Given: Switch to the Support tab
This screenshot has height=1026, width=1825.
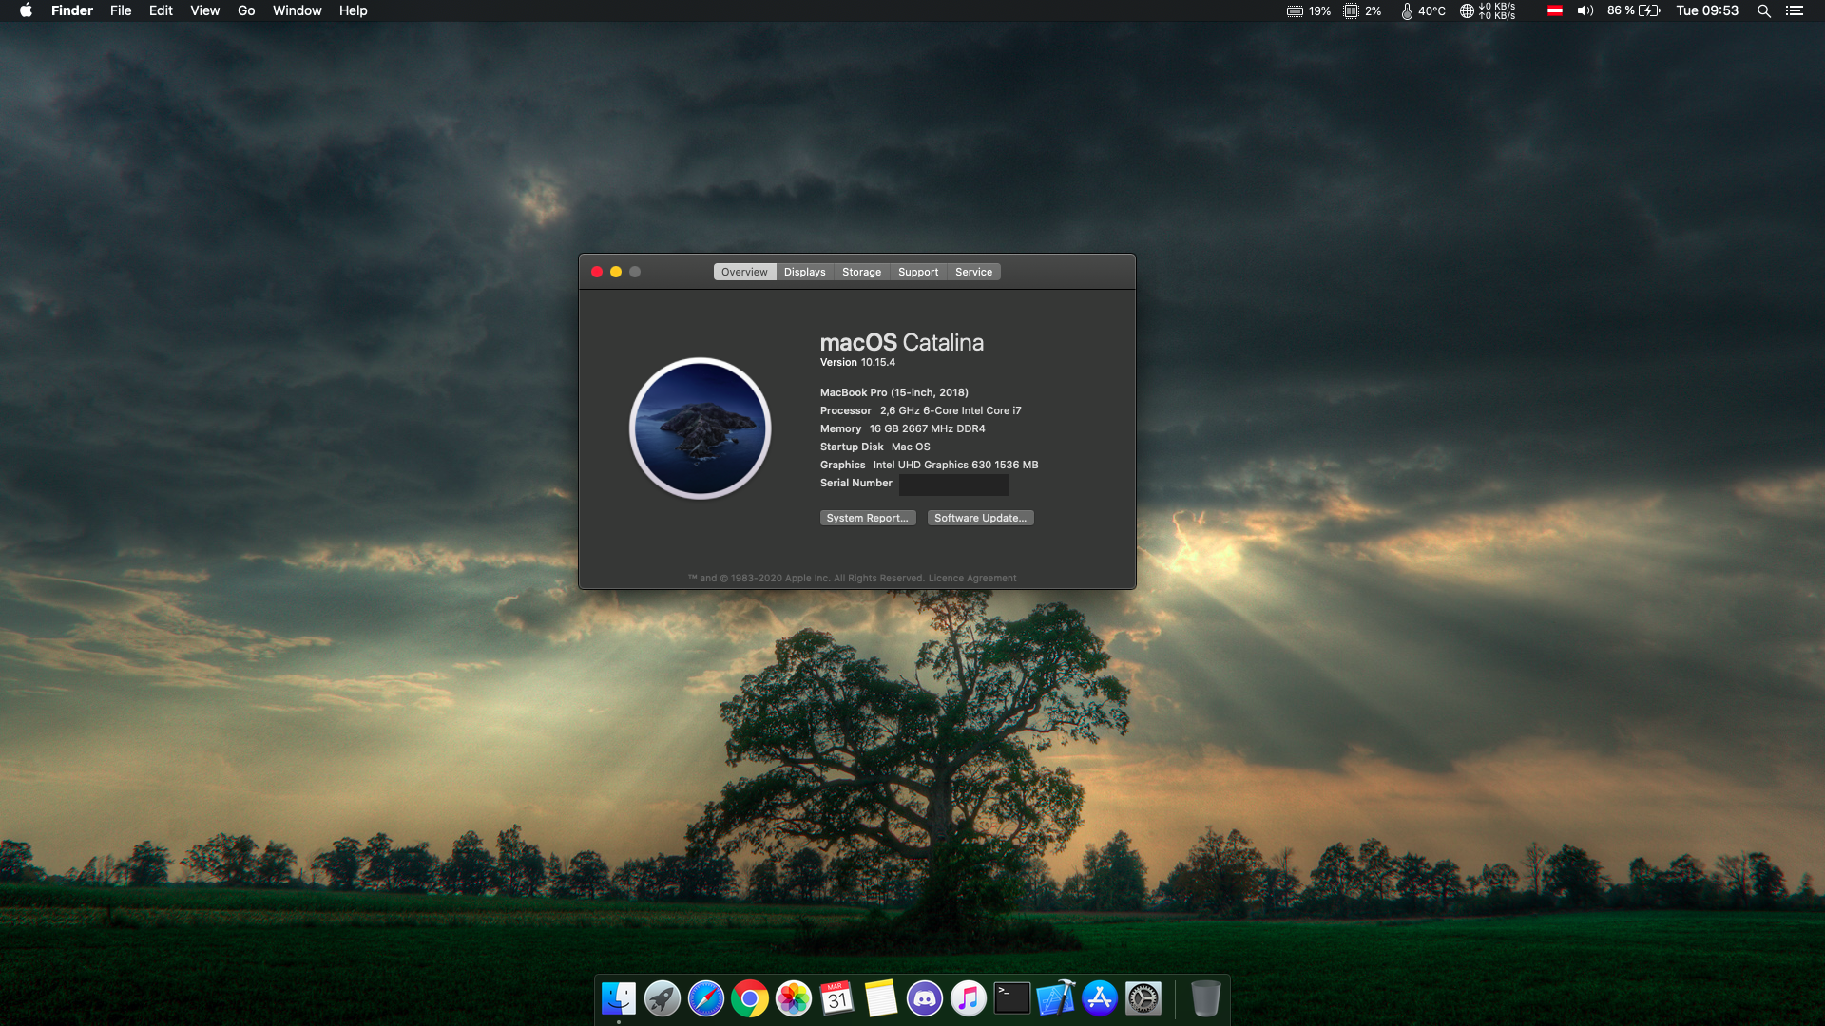Looking at the screenshot, I should [x=918, y=272].
